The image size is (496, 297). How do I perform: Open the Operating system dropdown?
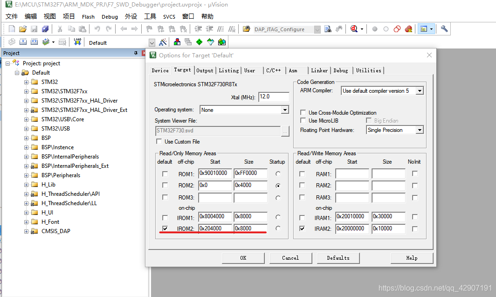tap(285, 110)
